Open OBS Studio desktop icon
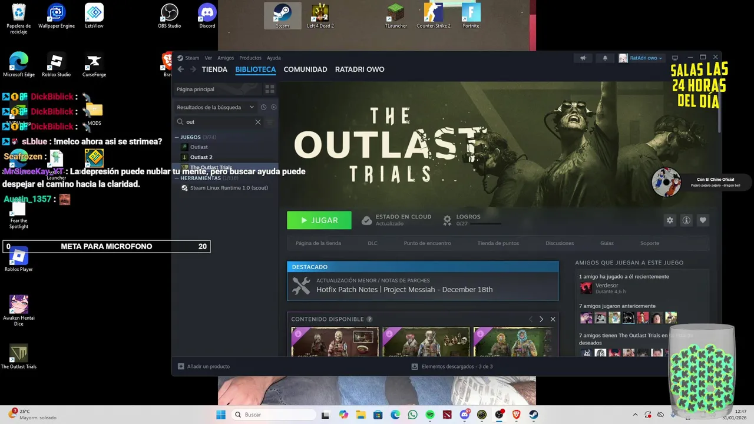 (x=170, y=16)
